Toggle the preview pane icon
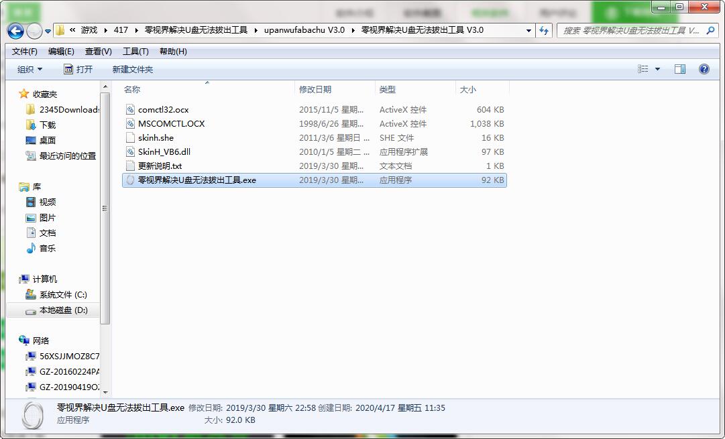The image size is (725, 439). pos(679,69)
